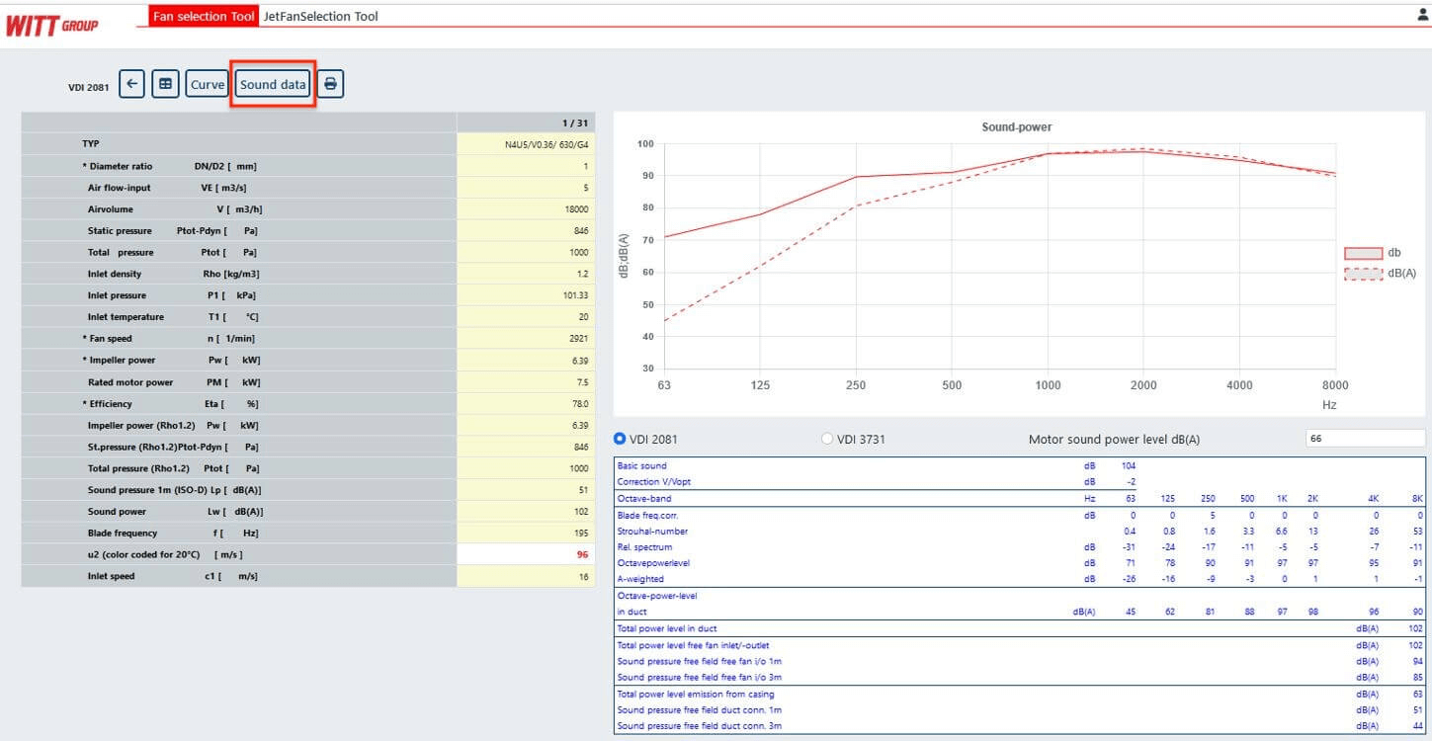1432x741 pixels.
Task: Click the WITT Group logo
Action: coord(51,26)
